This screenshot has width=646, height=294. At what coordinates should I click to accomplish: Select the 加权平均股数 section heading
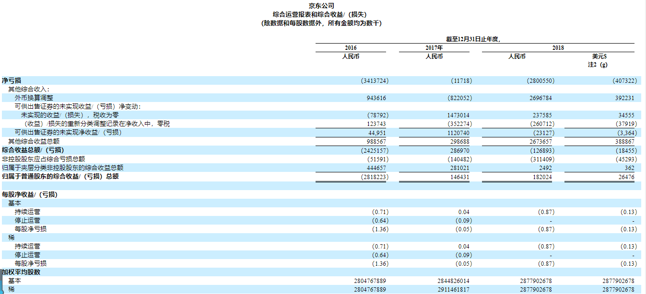pyautogui.click(x=21, y=272)
